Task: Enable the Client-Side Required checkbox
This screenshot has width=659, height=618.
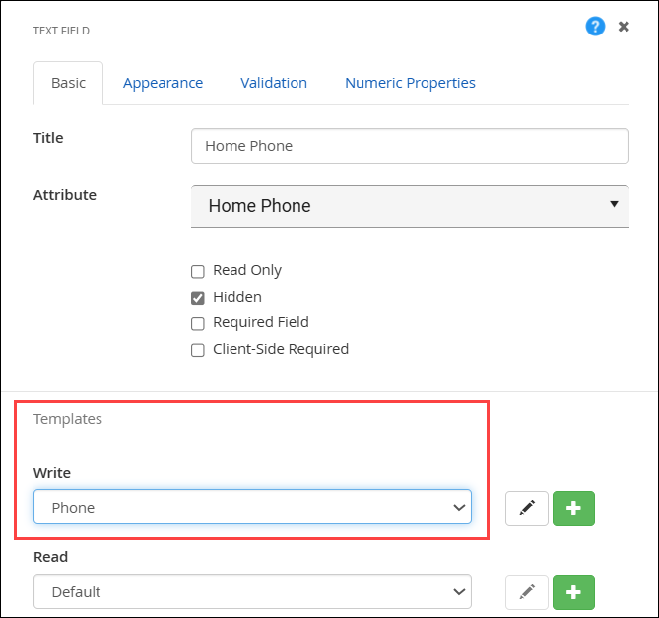Action: (197, 349)
